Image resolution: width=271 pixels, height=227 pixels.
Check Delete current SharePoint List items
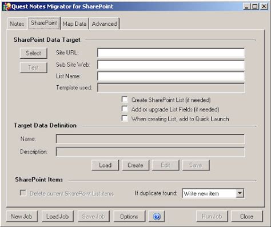tap(23, 193)
